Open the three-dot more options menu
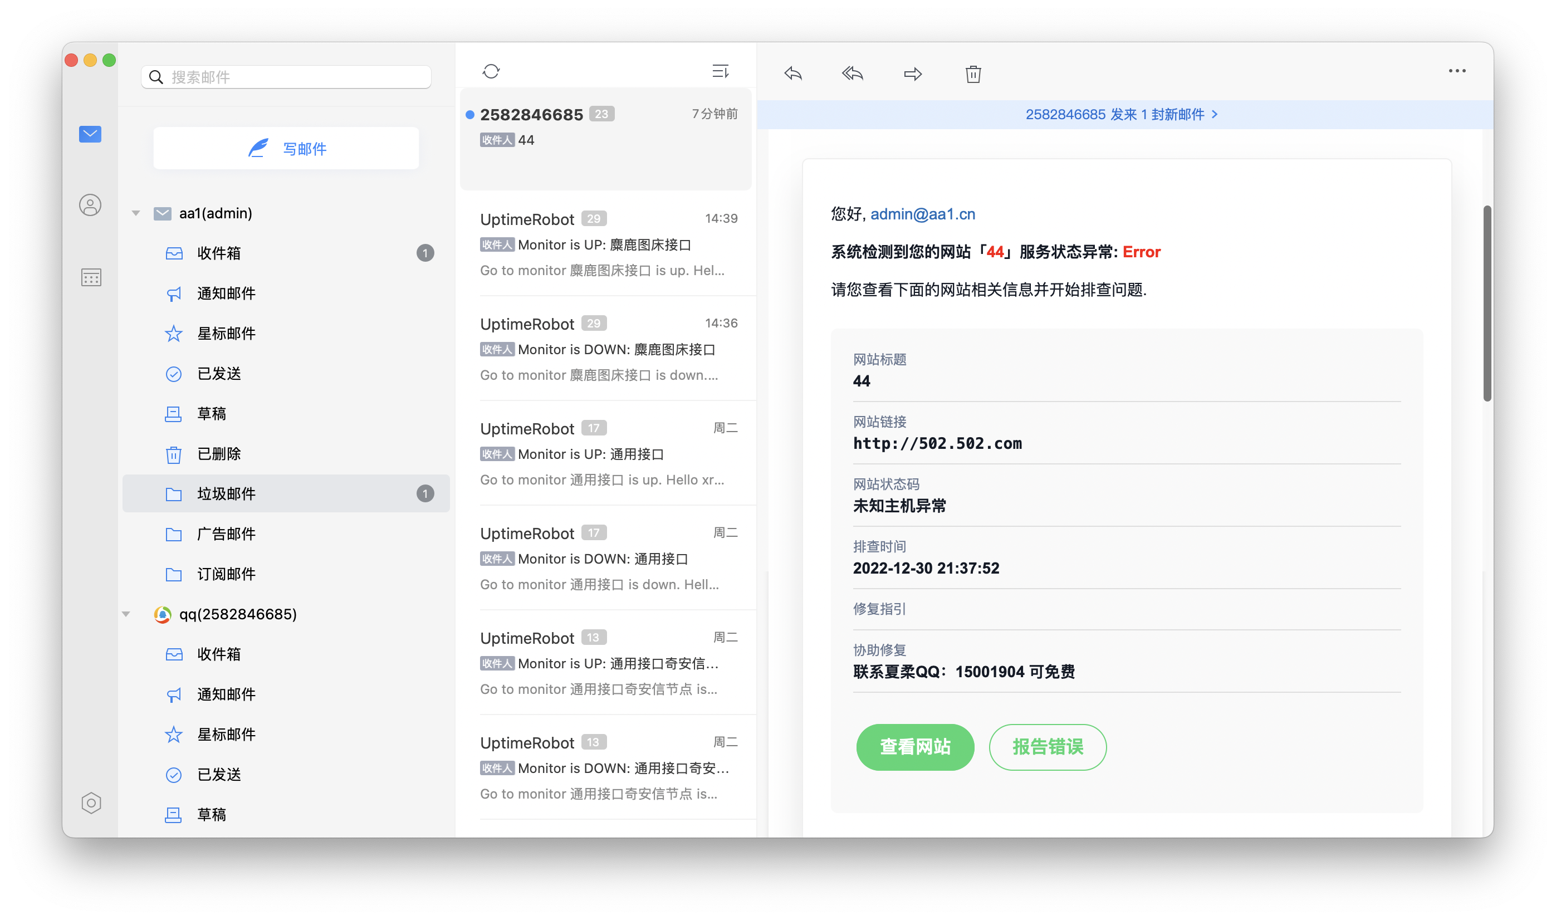The image size is (1556, 920). coord(1457,71)
